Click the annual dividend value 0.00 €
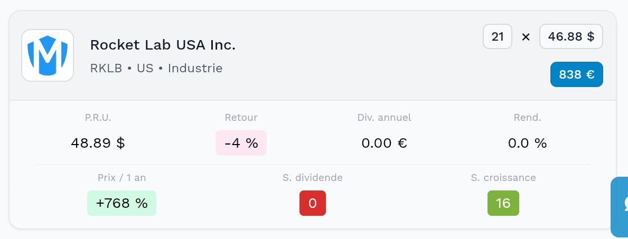The height and width of the screenshot is (239, 628). click(x=384, y=143)
